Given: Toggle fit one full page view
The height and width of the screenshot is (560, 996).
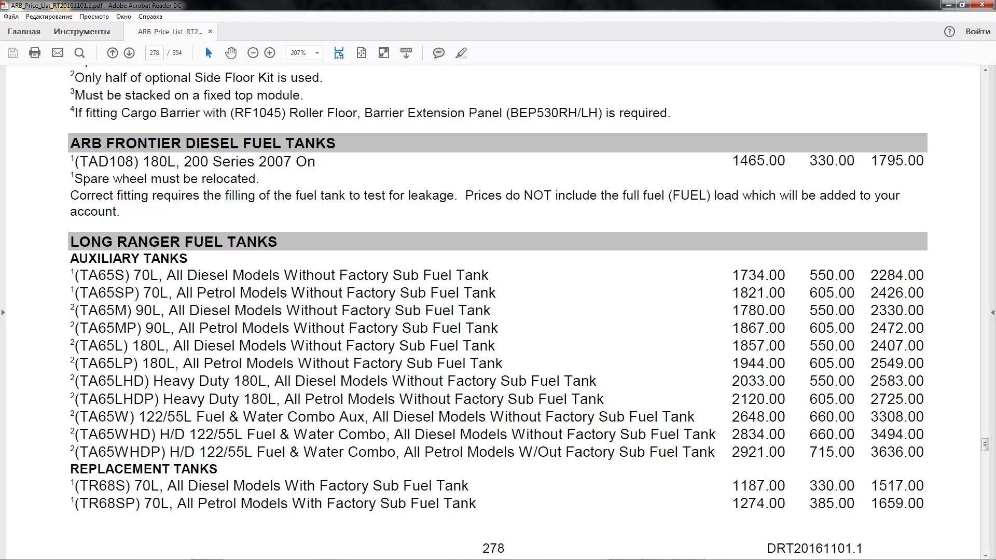Looking at the screenshot, I should [362, 53].
